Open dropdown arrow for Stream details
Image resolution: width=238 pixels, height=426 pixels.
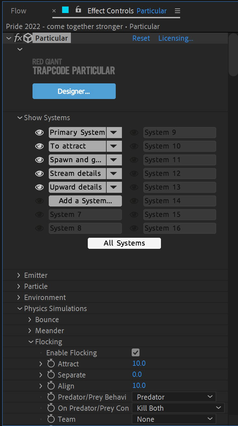pos(113,174)
